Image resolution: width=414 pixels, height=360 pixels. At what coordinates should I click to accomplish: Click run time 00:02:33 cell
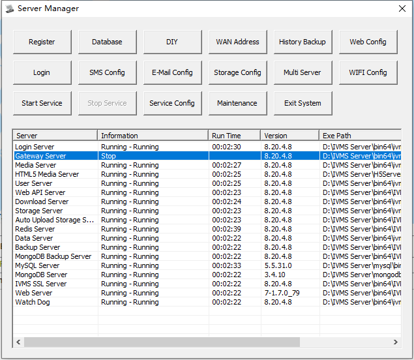pos(226,265)
